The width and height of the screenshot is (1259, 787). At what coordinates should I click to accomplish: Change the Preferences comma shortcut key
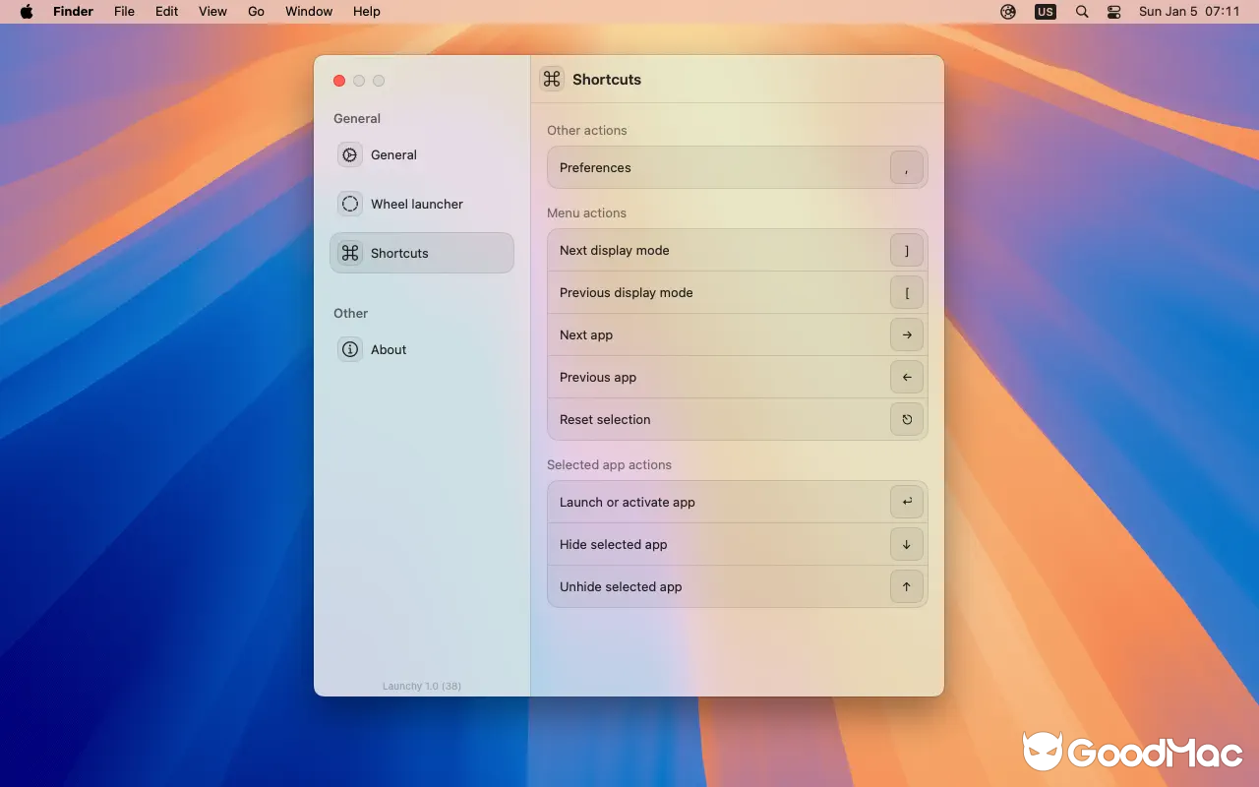click(907, 167)
